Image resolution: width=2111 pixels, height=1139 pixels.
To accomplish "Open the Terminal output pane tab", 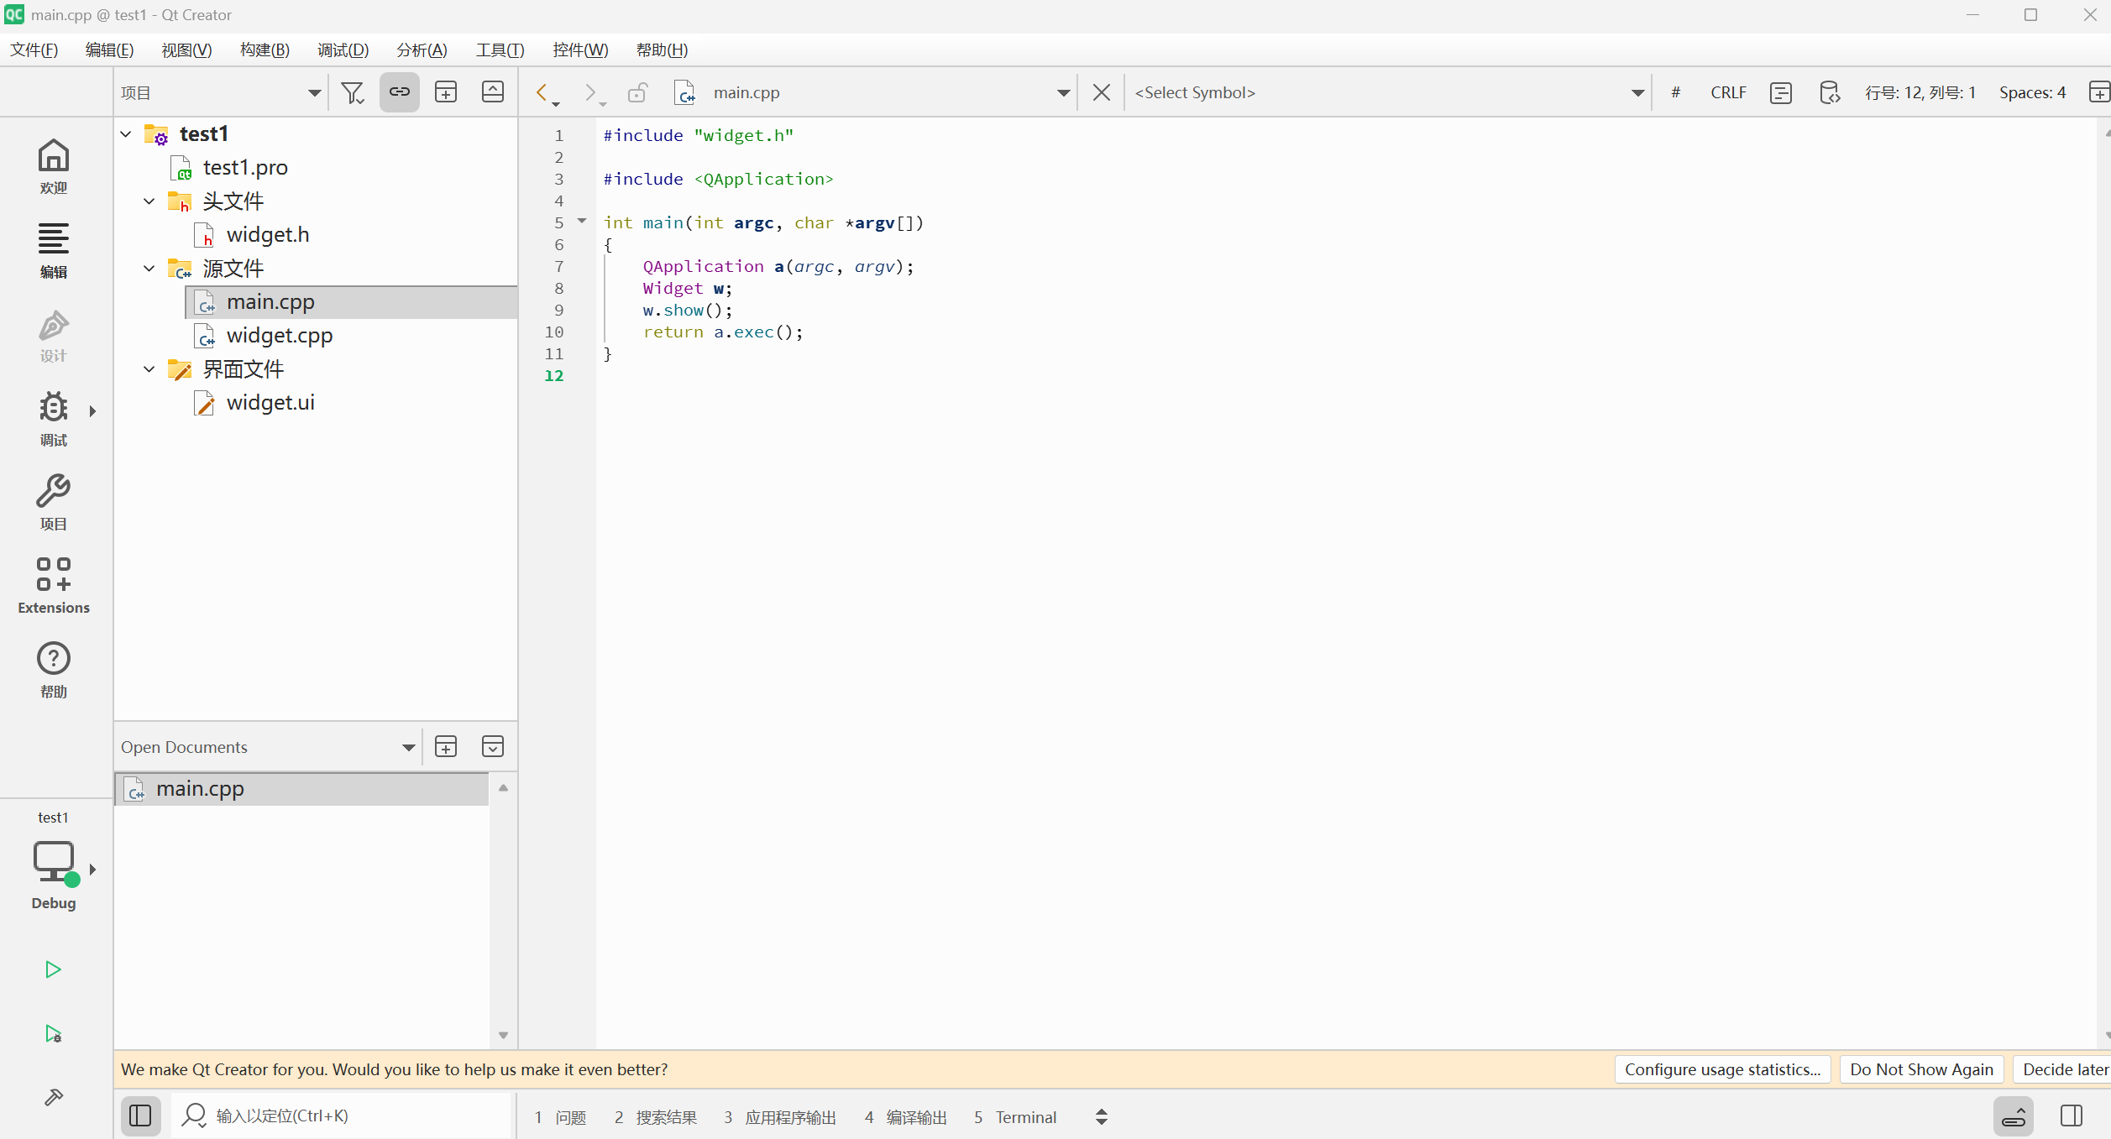I will (x=1016, y=1117).
